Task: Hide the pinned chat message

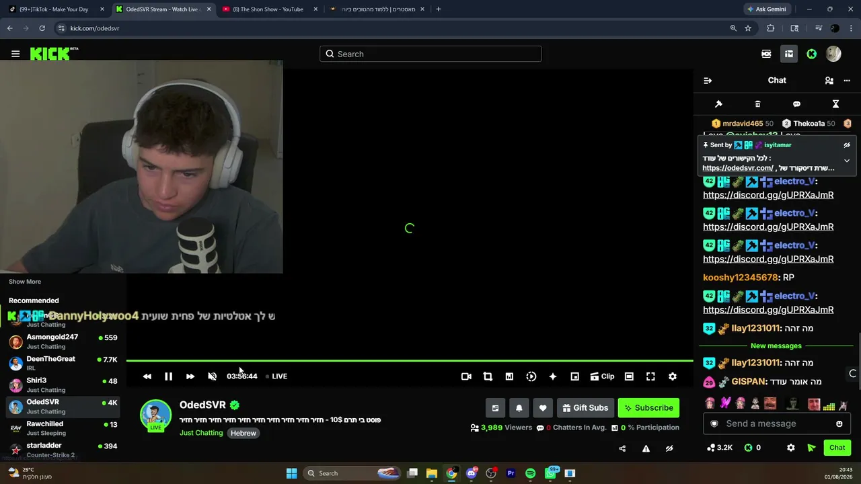Action: point(847,145)
